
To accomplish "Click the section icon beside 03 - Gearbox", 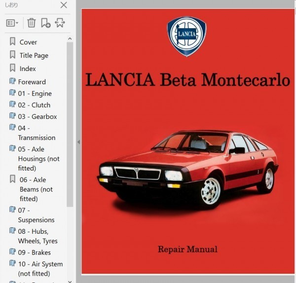I will click(x=12, y=116).
